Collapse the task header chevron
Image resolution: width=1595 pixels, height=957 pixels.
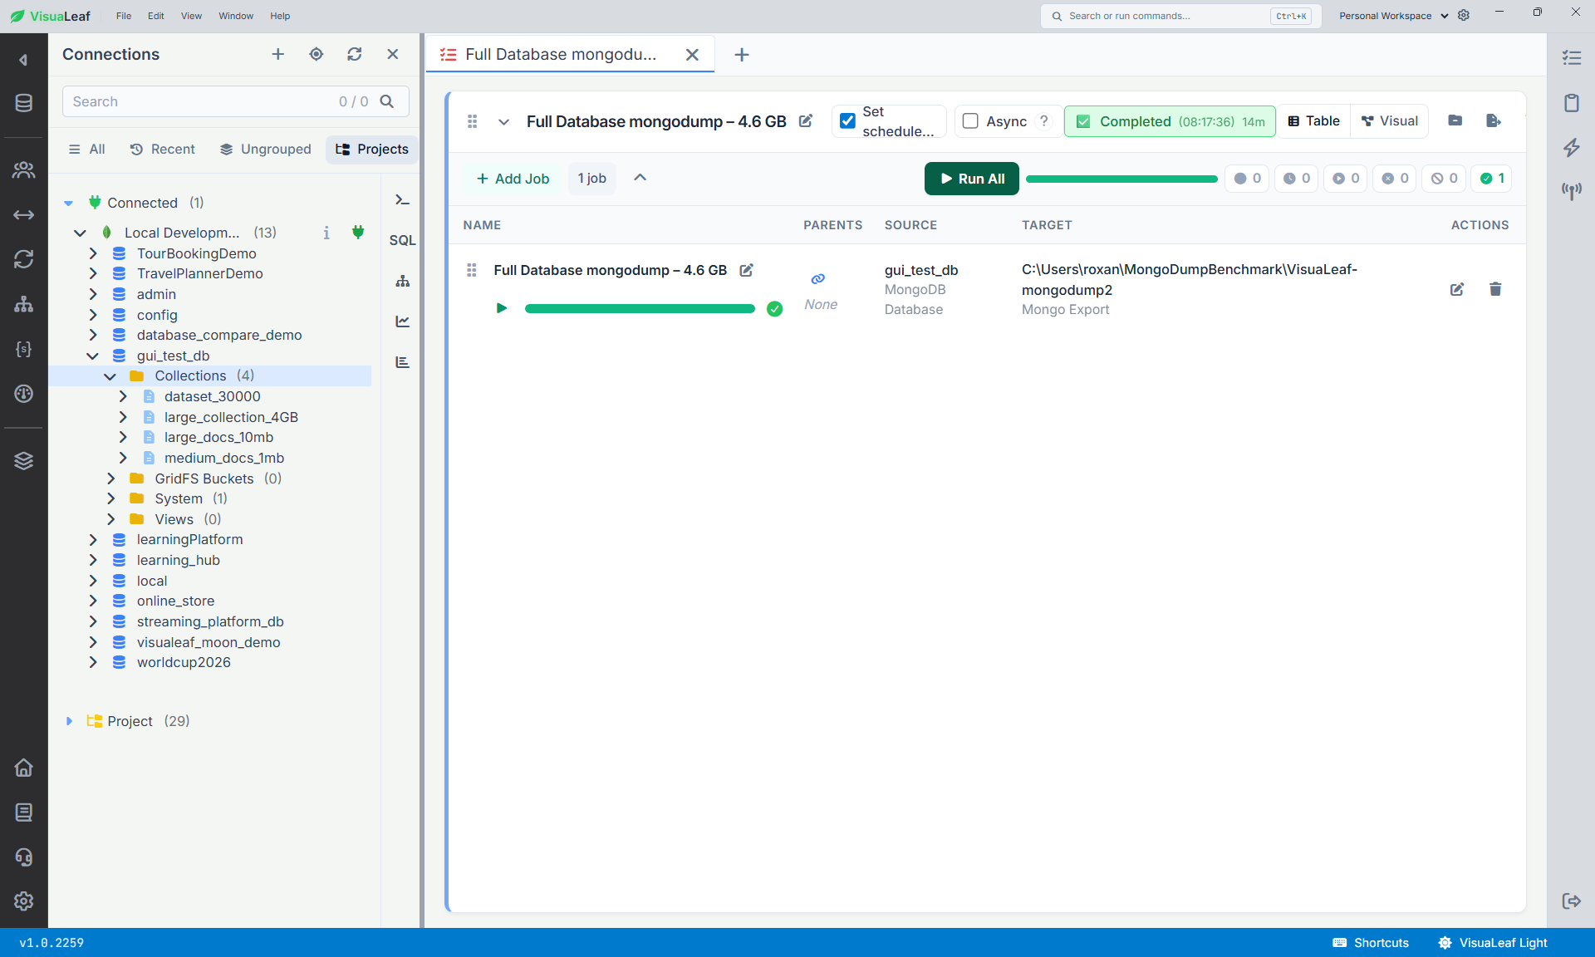point(503,121)
